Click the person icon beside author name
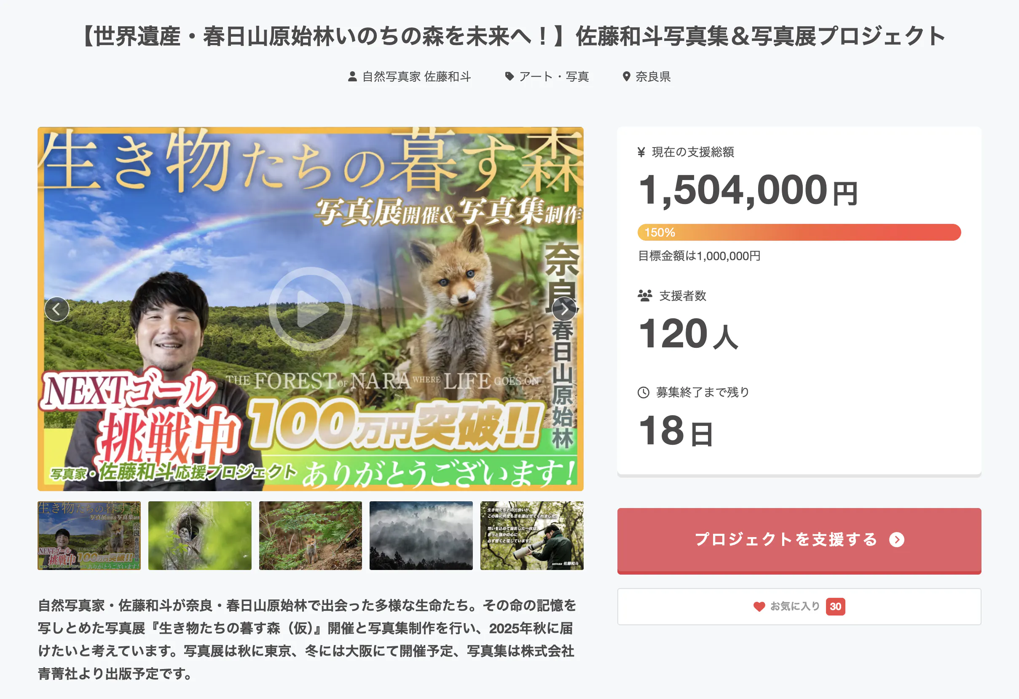Viewport: 1019px width, 699px height. click(352, 77)
